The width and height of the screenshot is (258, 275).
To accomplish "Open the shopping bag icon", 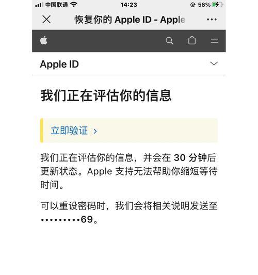I will [192, 41].
